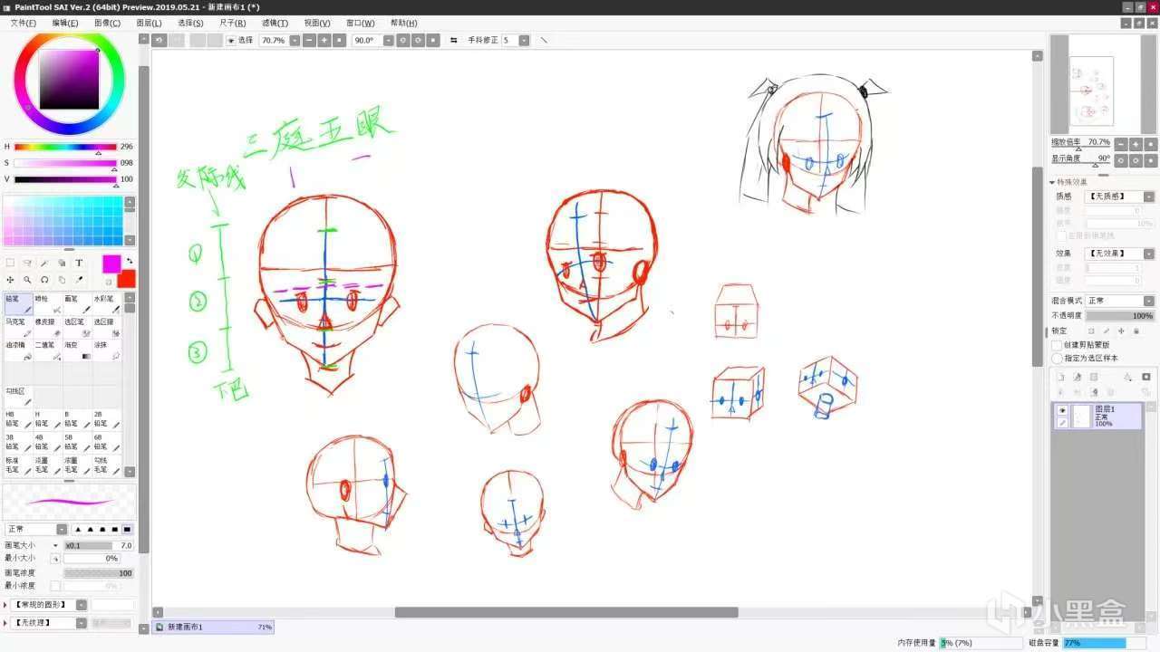Select the rectangular selection tool
The width and height of the screenshot is (1160, 652).
pos(10,263)
